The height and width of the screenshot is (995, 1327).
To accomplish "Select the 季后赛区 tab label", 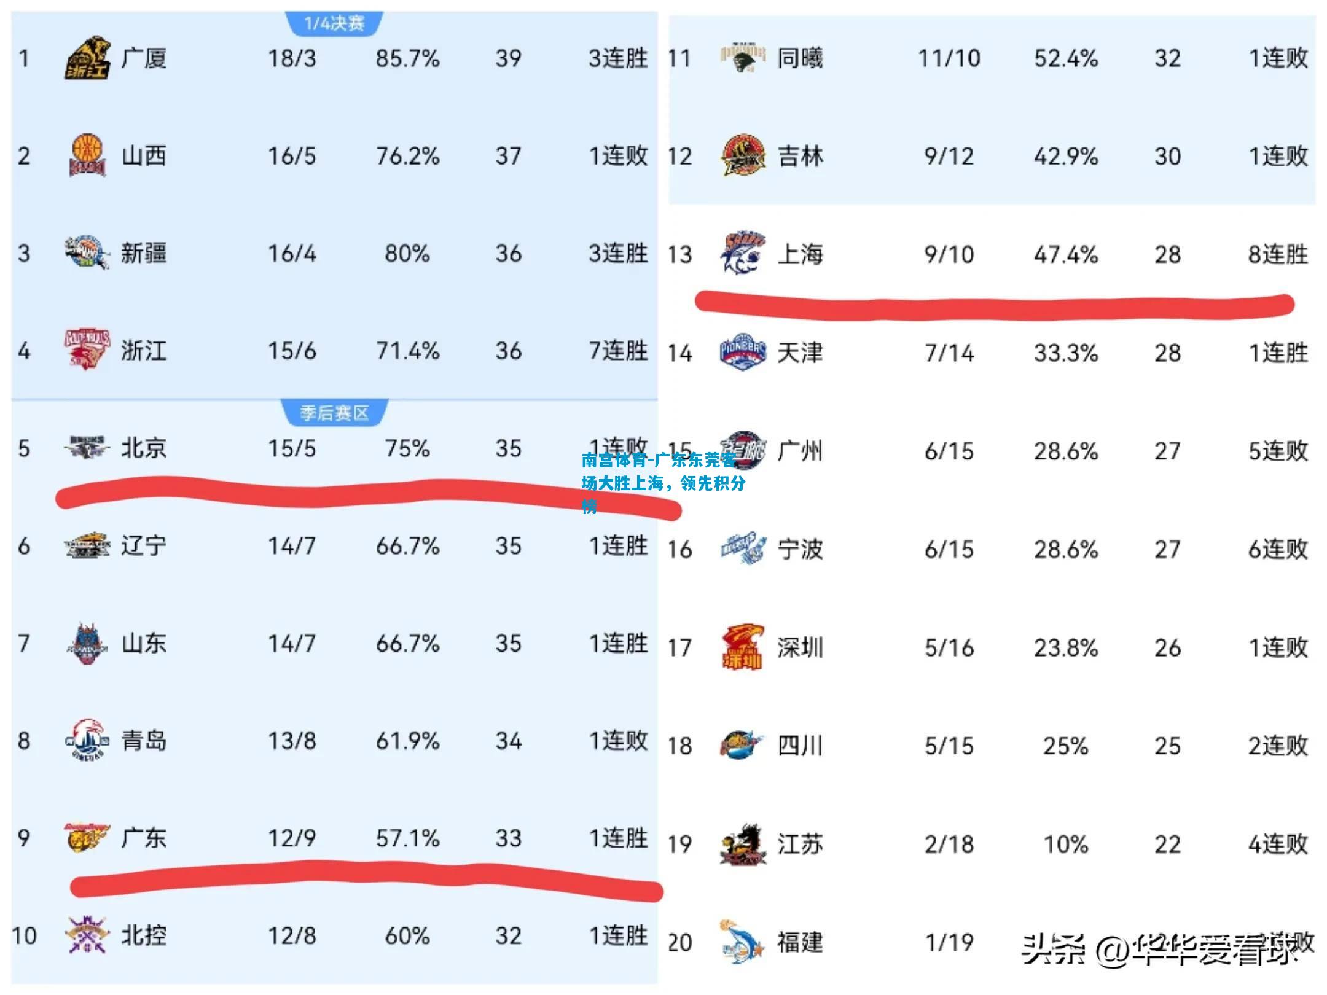I will click(x=334, y=413).
